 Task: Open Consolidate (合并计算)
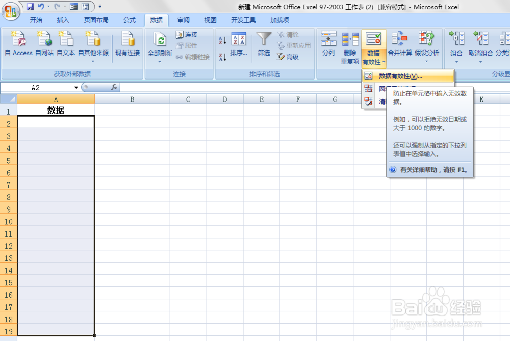click(x=400, y=44)
